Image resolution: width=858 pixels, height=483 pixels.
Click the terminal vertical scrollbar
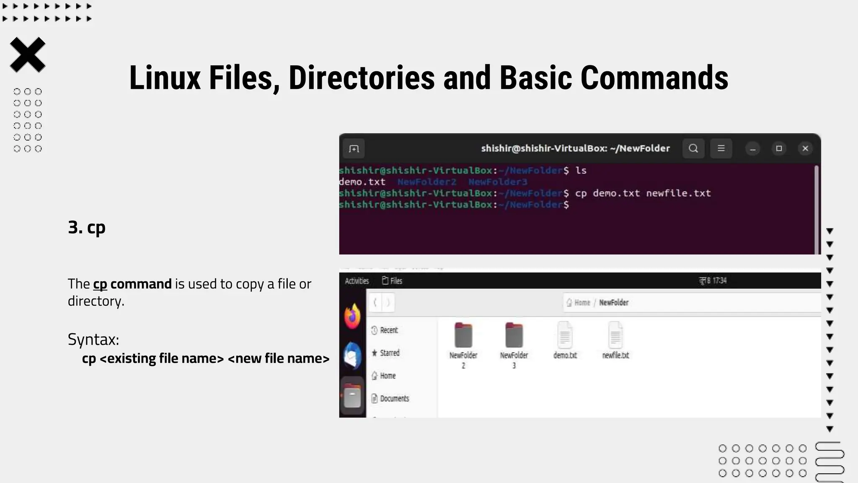point(816,209)
